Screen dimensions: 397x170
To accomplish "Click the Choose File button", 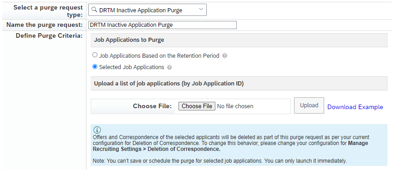I will 197,106.
